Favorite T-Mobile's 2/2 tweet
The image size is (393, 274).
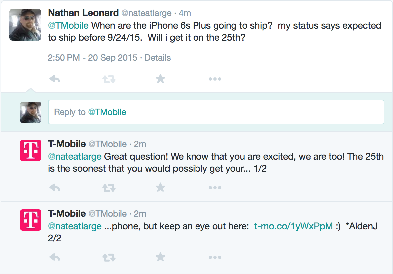click(160, 257)
